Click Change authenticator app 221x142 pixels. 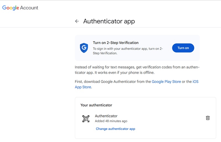point(115,129)
